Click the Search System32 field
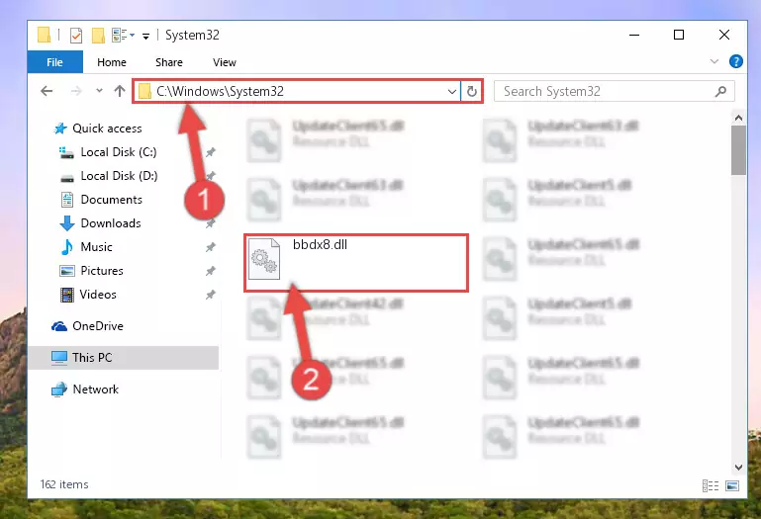Screen dimensions: 761x519 tap(614, 91)
